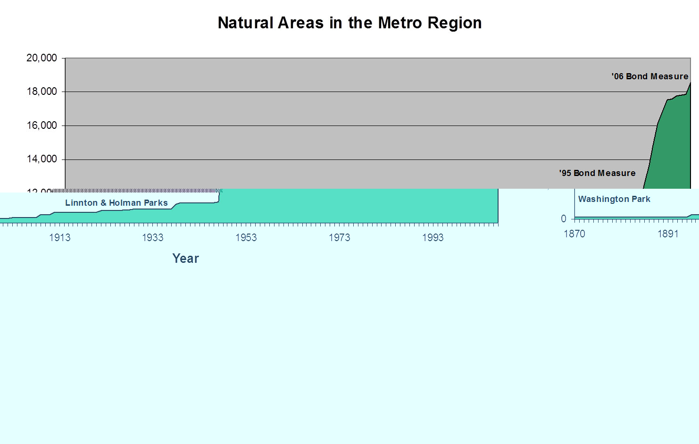
Task: Click the 1891 x-axis label
Action: tap(668, 234)
